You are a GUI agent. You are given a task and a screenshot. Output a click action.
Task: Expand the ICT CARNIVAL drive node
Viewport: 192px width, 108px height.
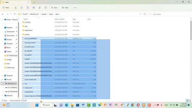[3, 88]
